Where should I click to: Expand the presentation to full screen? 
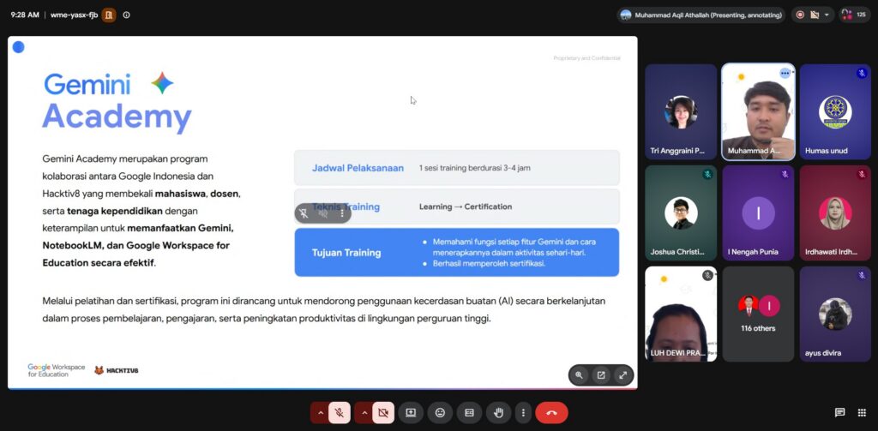(x=622, y=375)
